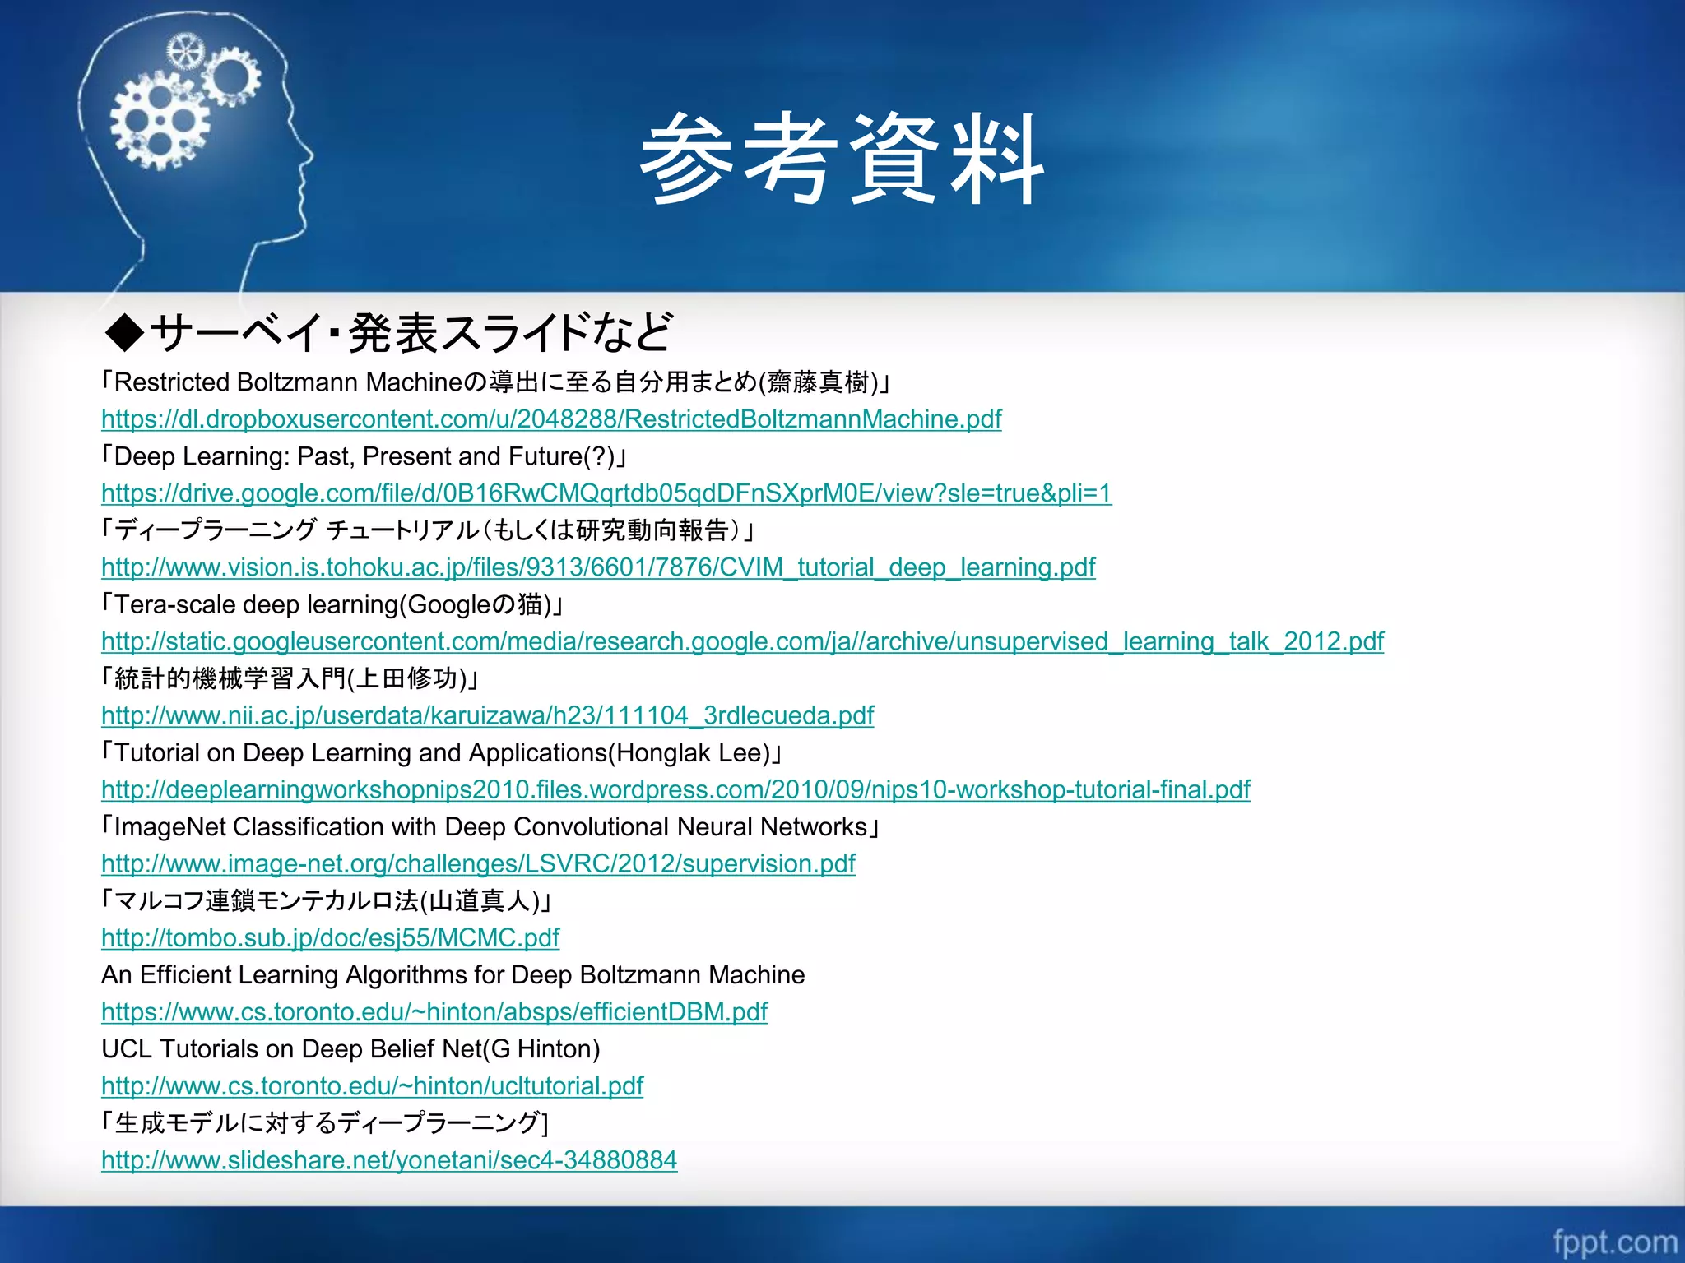Click the ディープラーニング チュートリアル title line
1685x1263 pixels.
427,530
